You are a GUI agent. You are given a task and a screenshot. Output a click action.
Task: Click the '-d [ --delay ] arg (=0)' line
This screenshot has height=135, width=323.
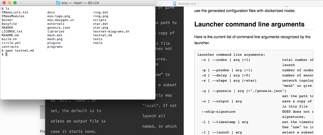(x=226, y=75)
